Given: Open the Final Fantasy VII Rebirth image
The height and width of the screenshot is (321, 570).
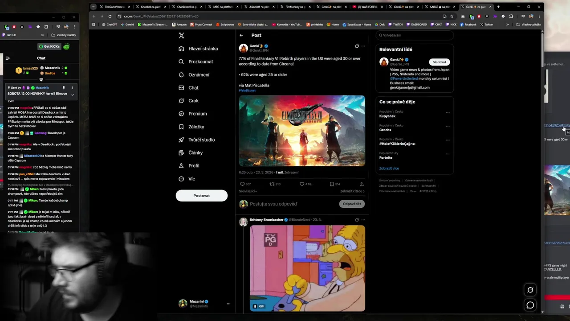Looking at the screenshot, I should [302, 131].
